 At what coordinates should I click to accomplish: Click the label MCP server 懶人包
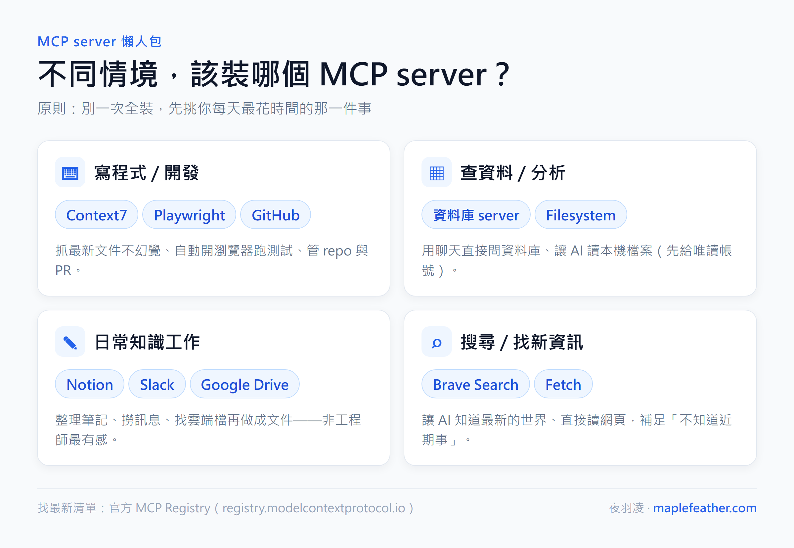100,42
